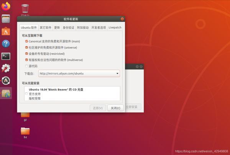Viewport: 230px width, 155px height.
Task: Click Software & Updates dock icon
Action: [6, 93]
